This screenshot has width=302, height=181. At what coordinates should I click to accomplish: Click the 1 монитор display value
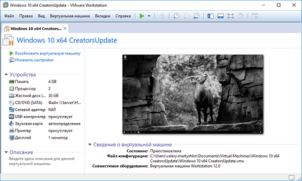(x=58, y=137)
